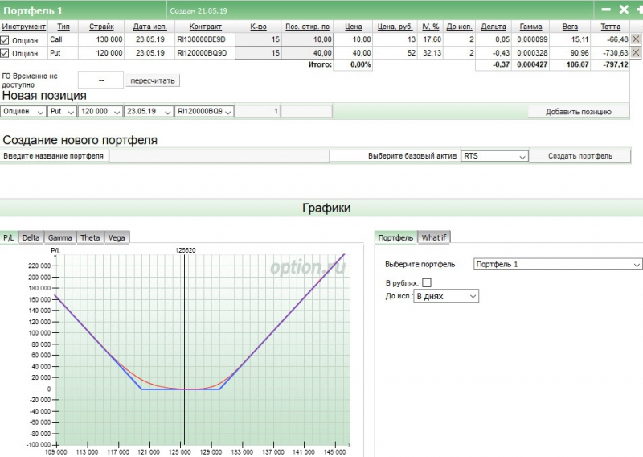Open the base asset dropdown RTS
The height and width of the screenshot is (457, 643).
click(x=494, y=156)
